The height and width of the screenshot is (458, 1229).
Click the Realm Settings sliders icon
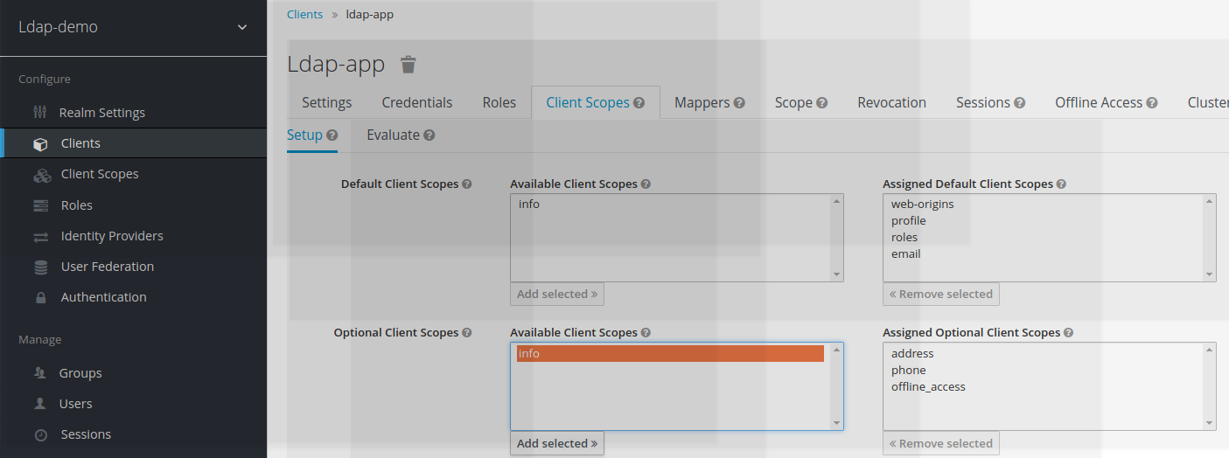click(x=40, y=113)
